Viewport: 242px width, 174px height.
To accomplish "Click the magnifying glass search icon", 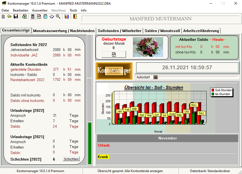I will click(58, 16).
